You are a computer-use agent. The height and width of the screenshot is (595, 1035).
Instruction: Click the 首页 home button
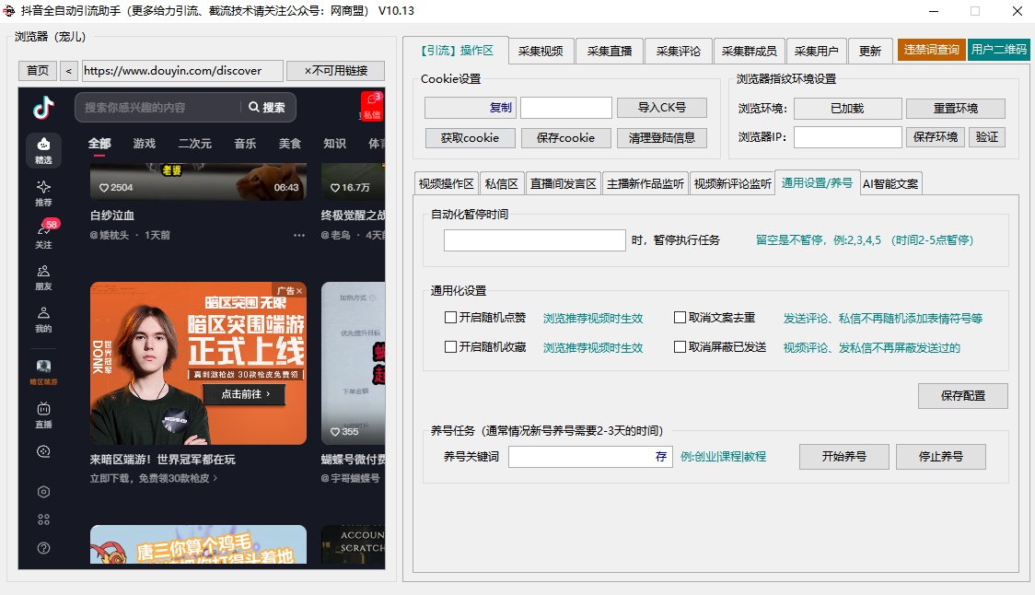coord(38,71)
